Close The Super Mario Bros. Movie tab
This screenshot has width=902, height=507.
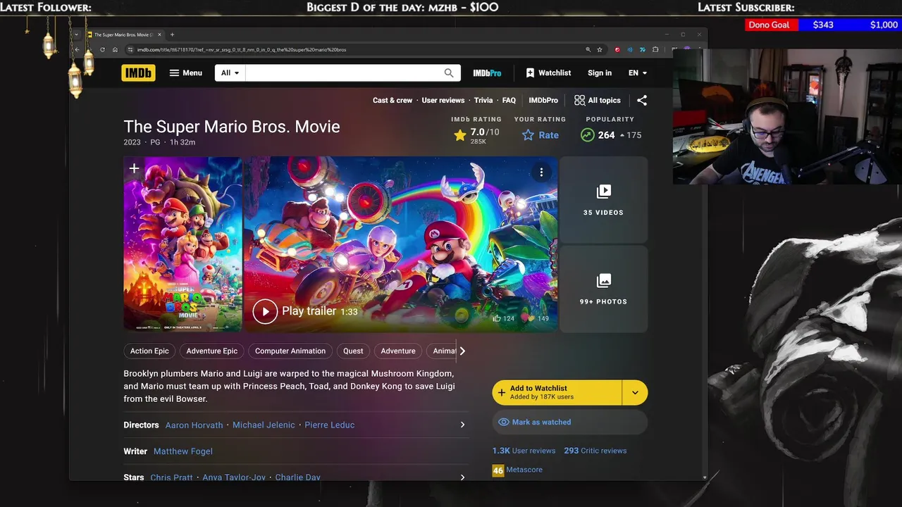tap(160, 35)
